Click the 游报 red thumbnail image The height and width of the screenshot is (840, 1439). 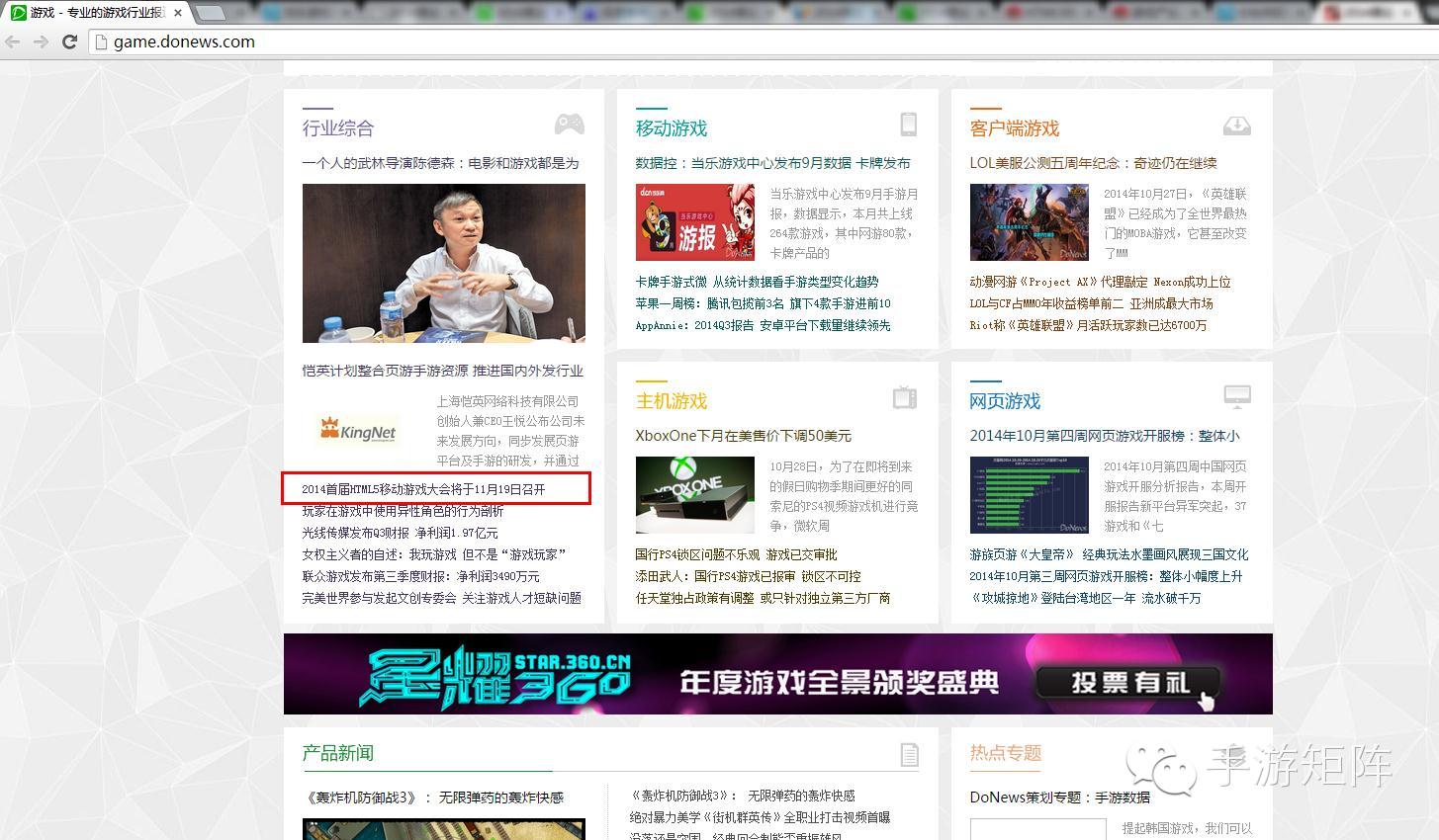(695, 222)
